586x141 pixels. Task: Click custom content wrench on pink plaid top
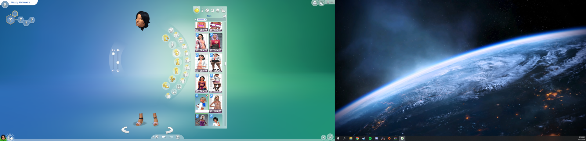[197, 35]
